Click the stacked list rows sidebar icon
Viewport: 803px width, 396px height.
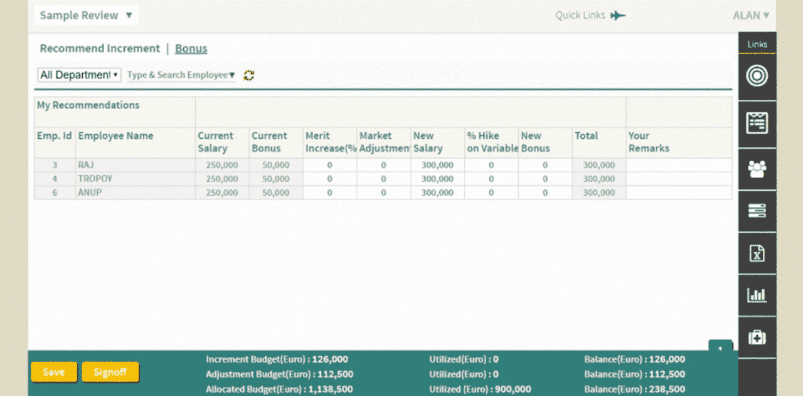point(757,211)
